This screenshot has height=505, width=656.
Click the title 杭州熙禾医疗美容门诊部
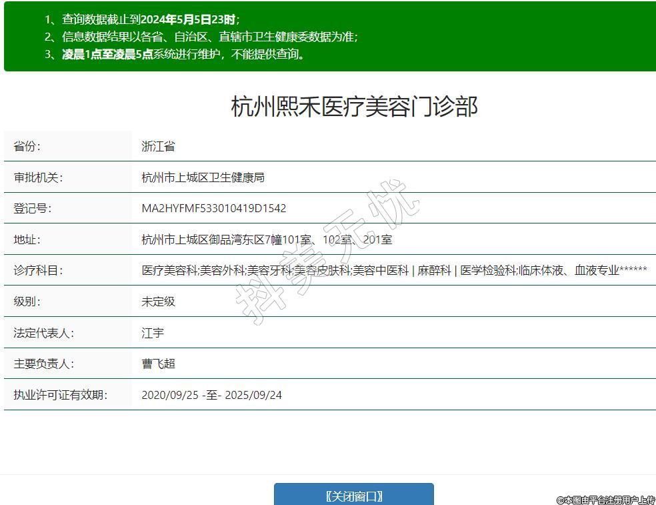[x=354, y=107]
